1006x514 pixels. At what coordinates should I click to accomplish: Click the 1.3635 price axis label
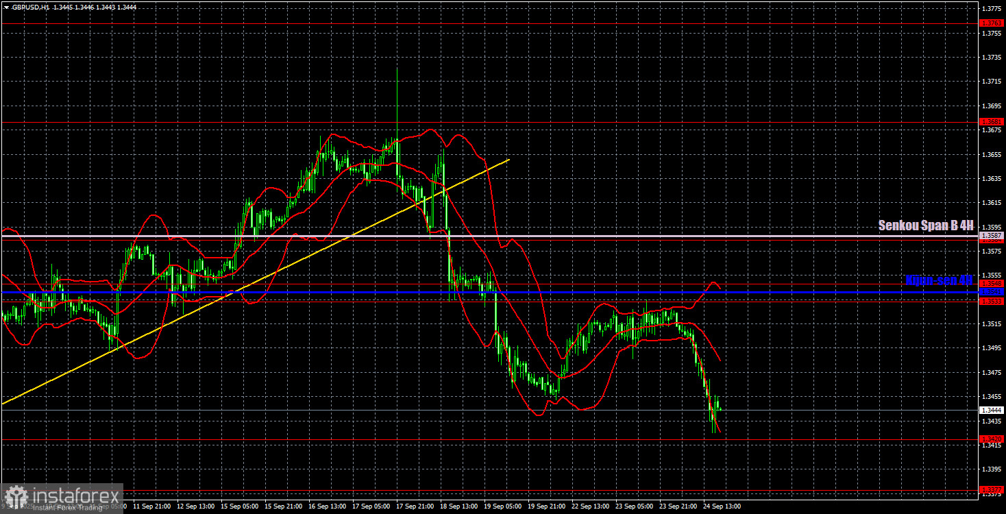992,178
